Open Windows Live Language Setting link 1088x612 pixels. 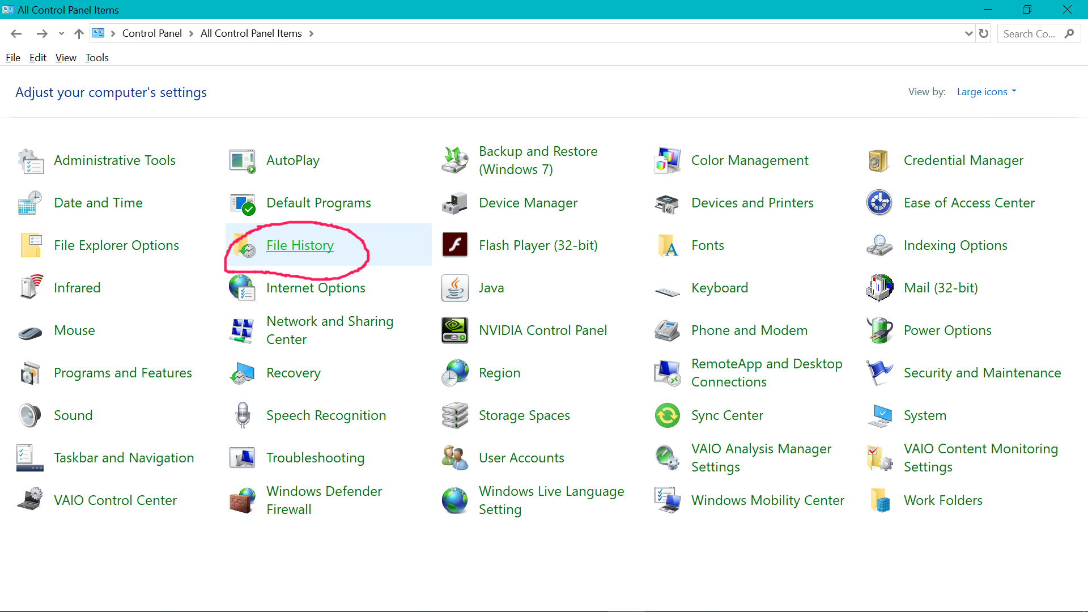(551, 500)
